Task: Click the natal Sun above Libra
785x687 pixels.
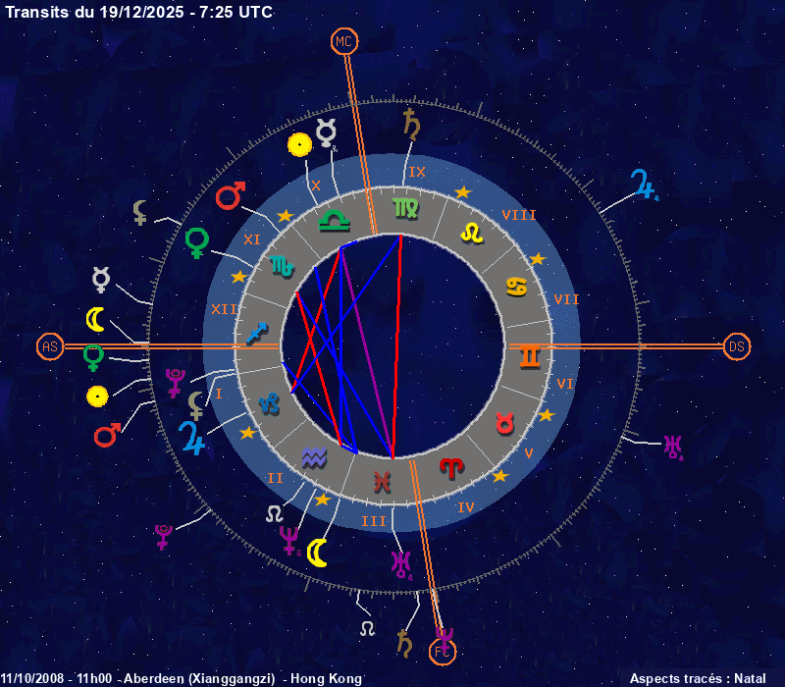Action: [299, 144]
